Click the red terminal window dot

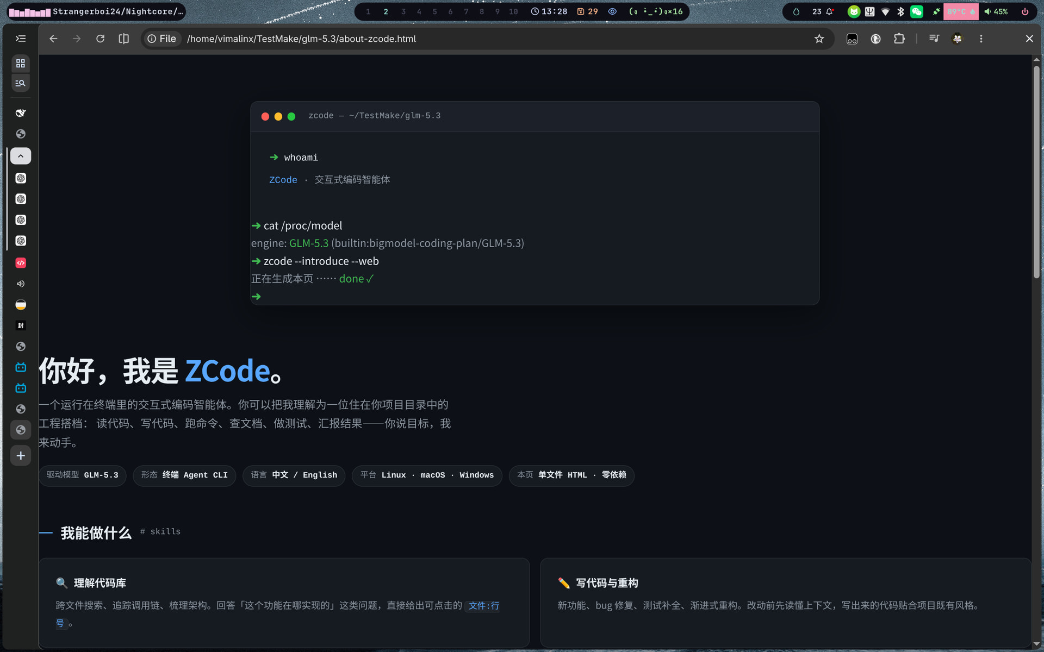(x=265, y=116)
